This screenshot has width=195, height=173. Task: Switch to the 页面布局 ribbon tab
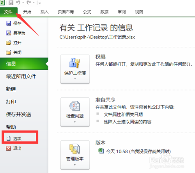(x=66, y=12)
